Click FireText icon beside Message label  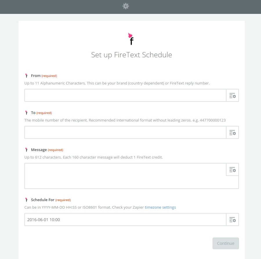pos(26,150)
